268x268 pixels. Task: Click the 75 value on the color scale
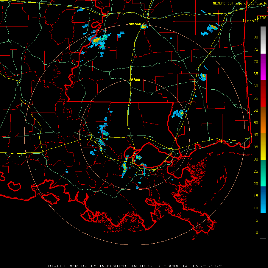click(256, 49)
